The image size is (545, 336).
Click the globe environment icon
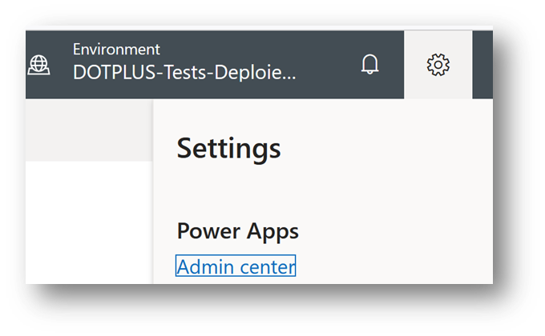click(38, 65)
